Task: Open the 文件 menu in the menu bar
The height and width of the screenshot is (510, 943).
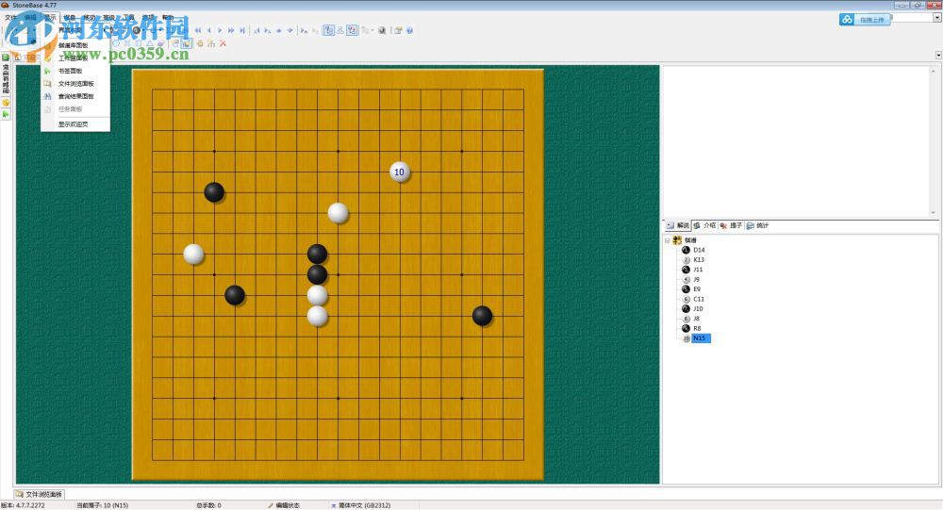Action: 10,18
